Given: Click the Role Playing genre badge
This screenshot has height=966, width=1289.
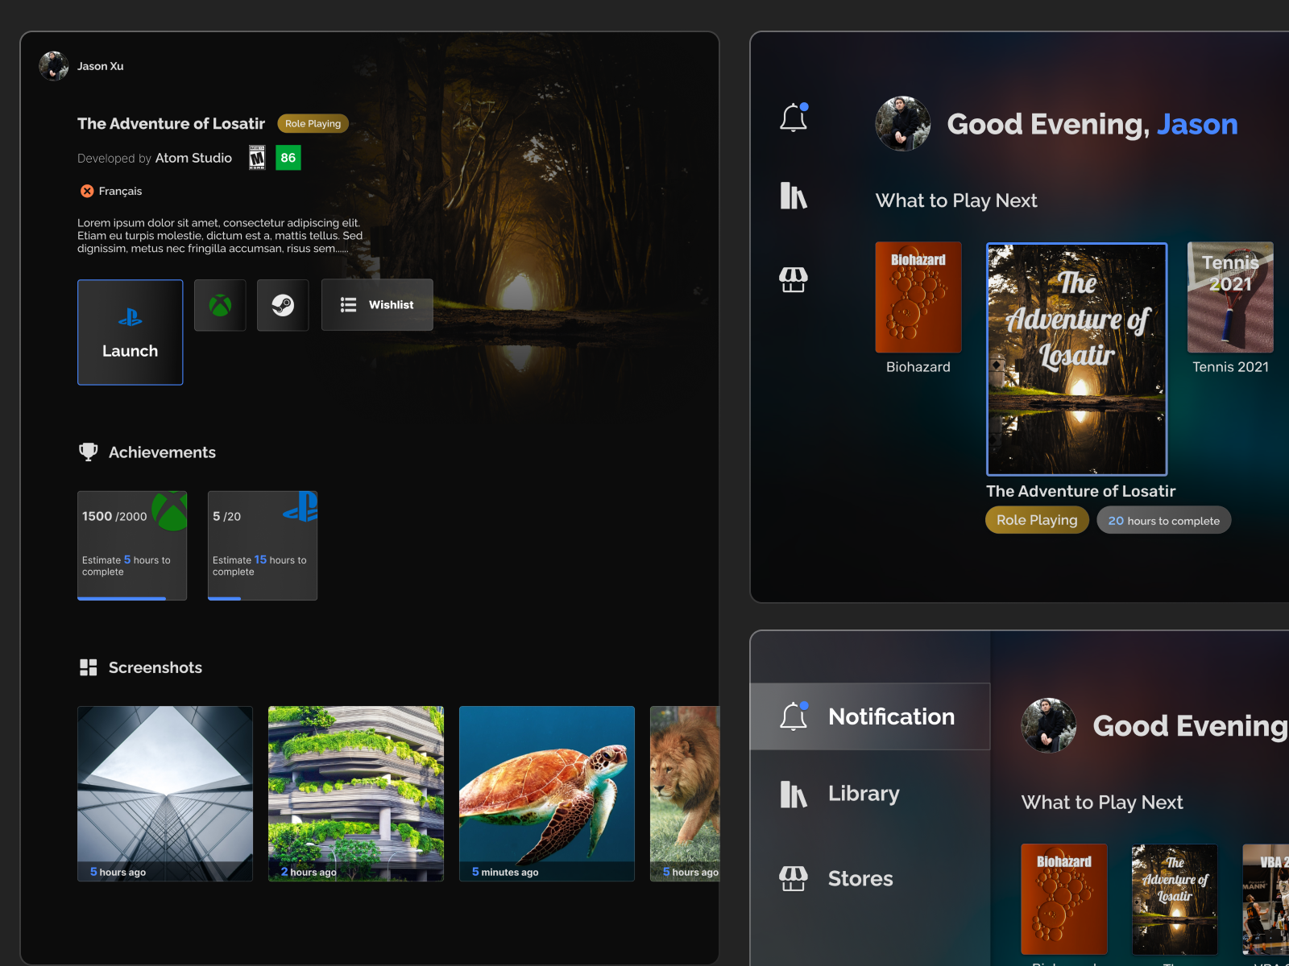Looking at the screenshot, I should 313,123.
